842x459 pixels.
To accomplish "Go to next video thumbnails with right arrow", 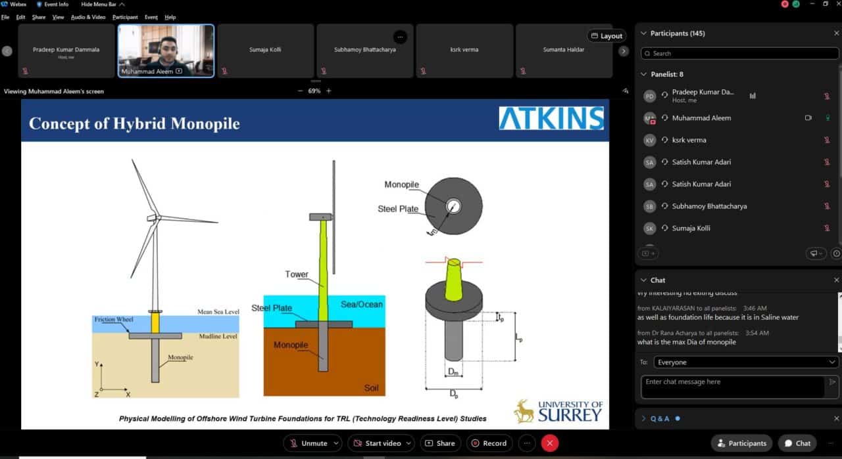I will point(624,51).
